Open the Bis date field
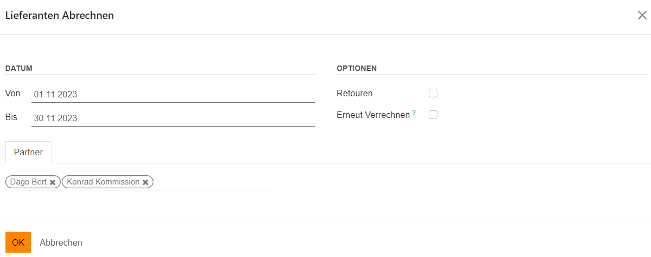Viewport: 651px width, 257px height. tap(173, 118)
